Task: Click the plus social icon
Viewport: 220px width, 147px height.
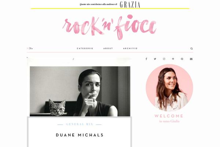Action: tap(173, 59)
